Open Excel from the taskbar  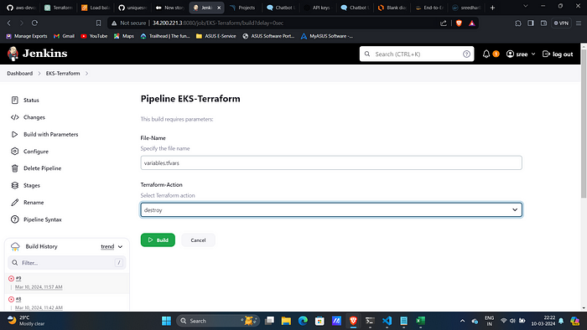420,321
